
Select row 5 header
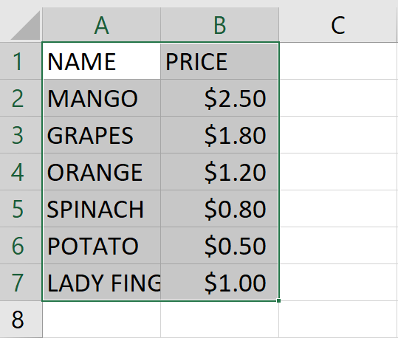[x=21, y=209]
